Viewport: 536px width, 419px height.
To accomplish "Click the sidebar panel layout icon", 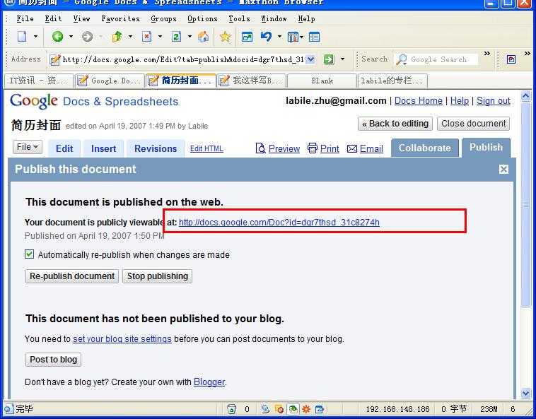I will 314,37.
